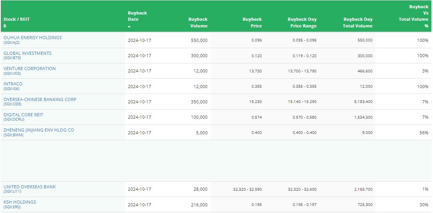The width and height of the screenshot is (433, 213).
Task: Click price range 32.320 - 32.600
Action: [x=303, y=189]
